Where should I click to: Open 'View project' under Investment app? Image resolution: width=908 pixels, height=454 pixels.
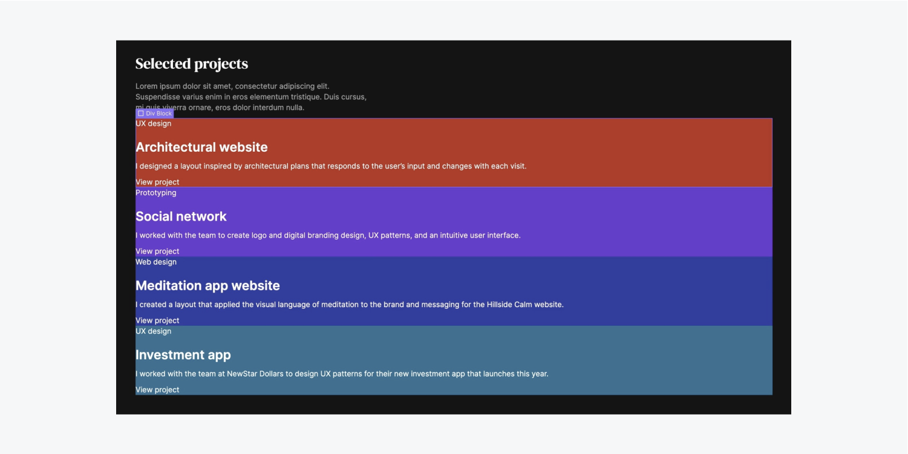(x=157, y=390)
